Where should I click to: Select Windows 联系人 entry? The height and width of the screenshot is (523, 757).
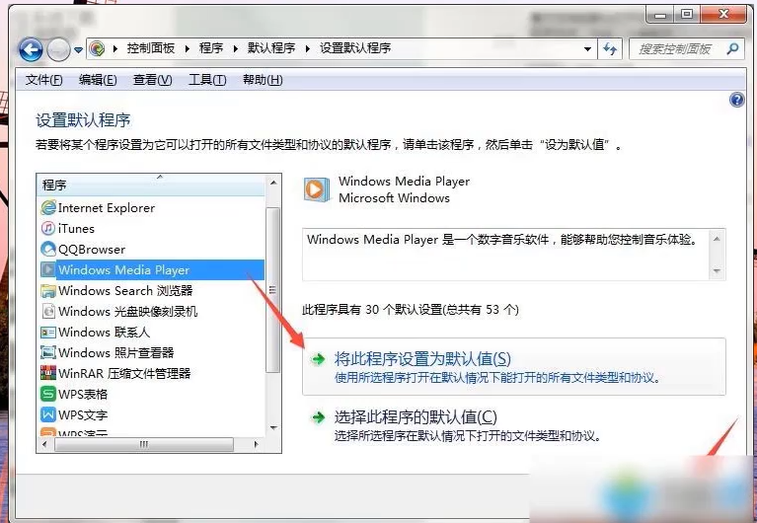click(105, 333)
